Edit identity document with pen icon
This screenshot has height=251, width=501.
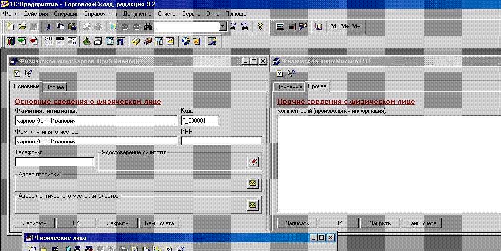pyautogui.click(x=253, y=161)
